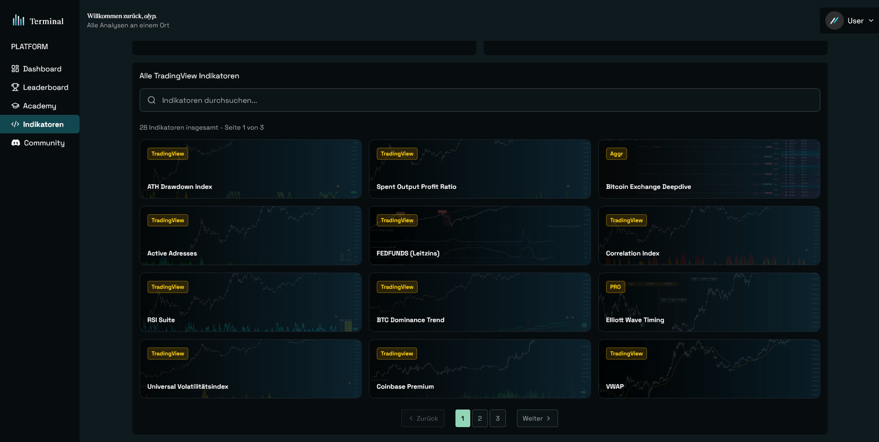
Task: Select page 3 in pagination
Action: [x=497, y=419]
